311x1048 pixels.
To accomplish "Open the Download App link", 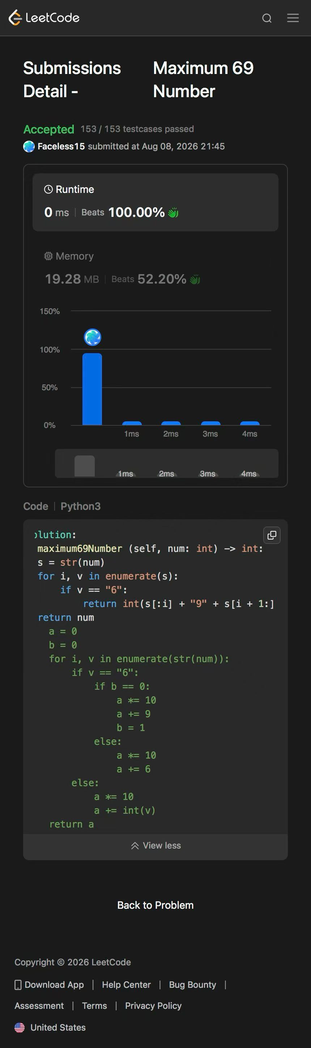I will [50, 985].
